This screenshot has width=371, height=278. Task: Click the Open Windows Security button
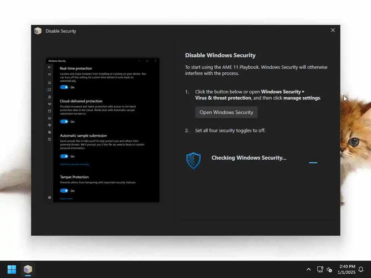click(x=226, y=112)
